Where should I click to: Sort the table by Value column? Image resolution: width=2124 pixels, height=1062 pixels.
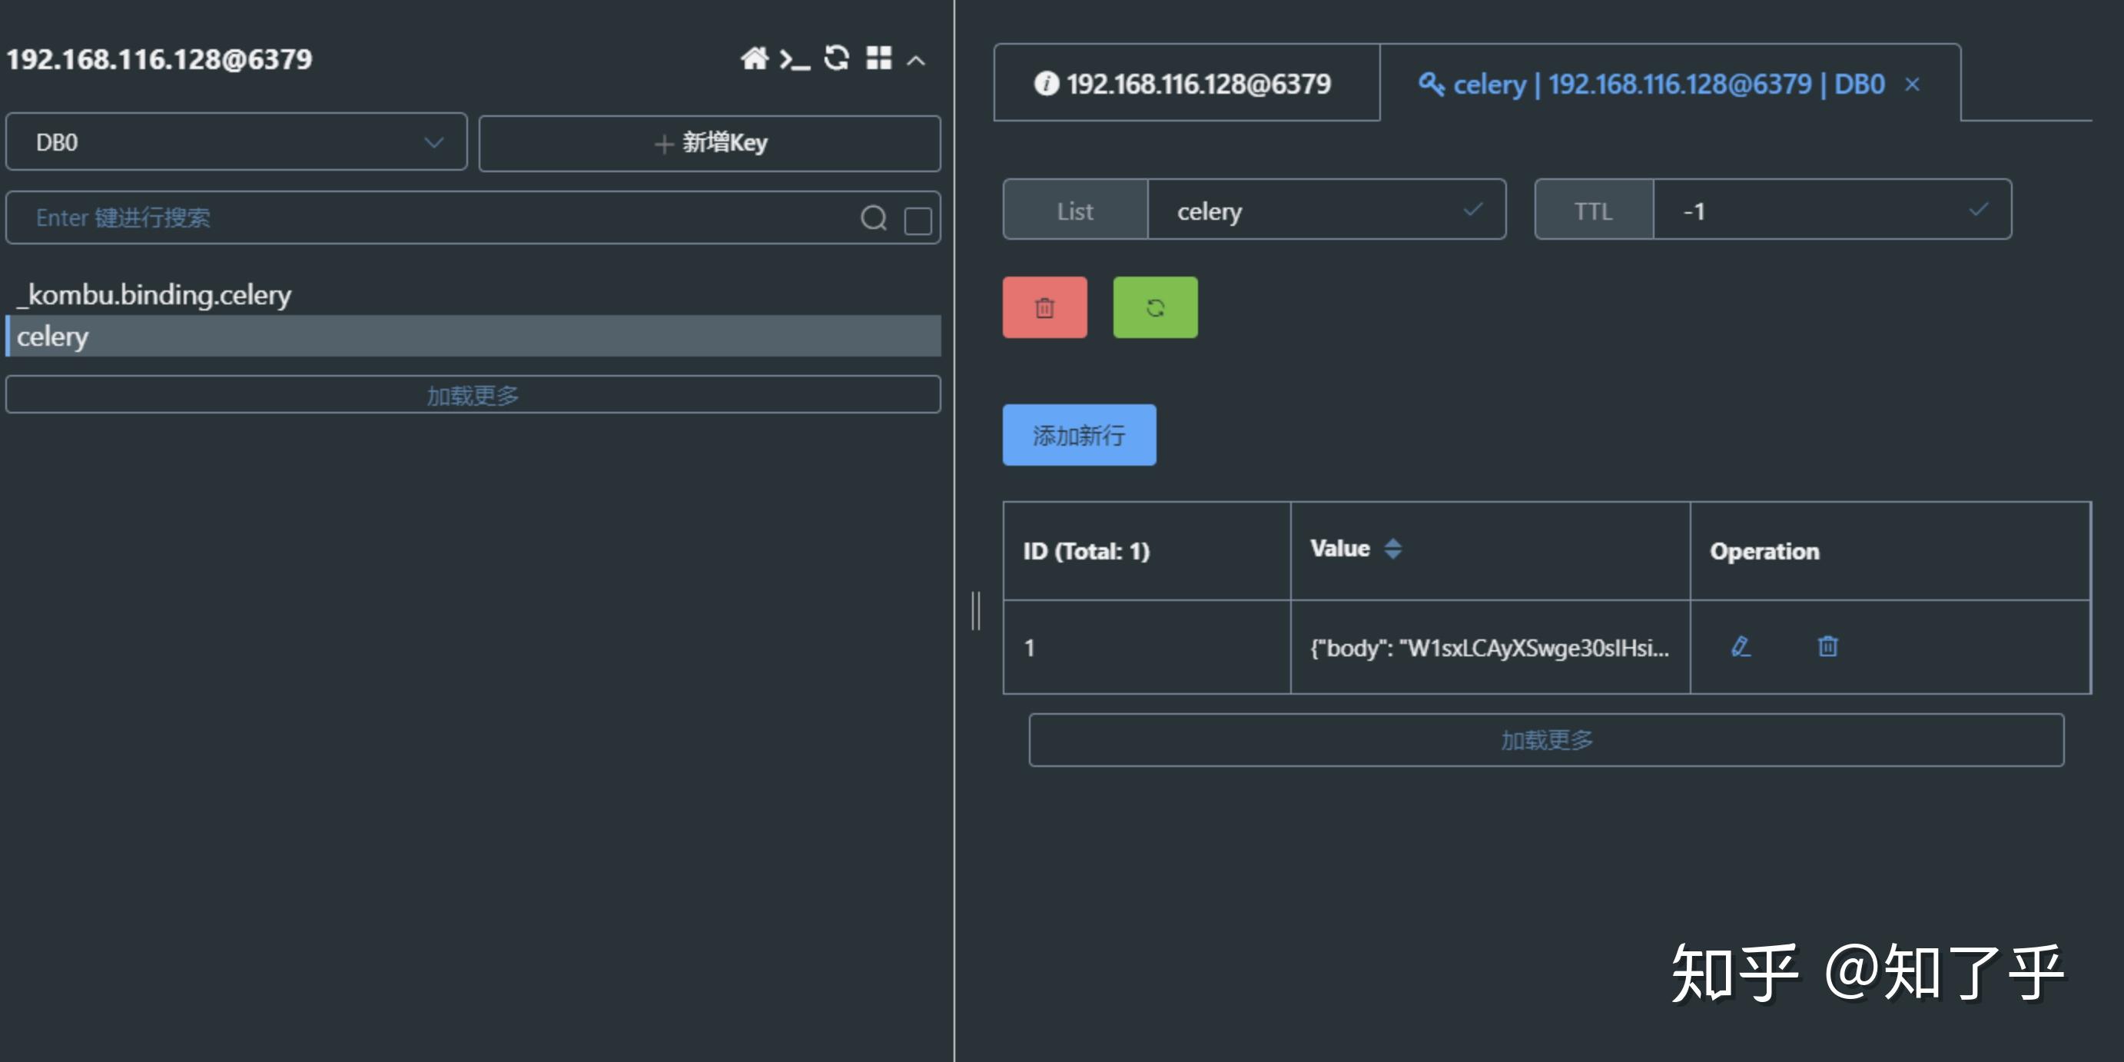coord(1392,549)
